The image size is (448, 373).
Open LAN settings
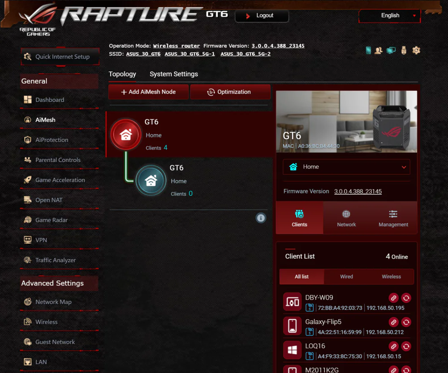tap(60, 362)
